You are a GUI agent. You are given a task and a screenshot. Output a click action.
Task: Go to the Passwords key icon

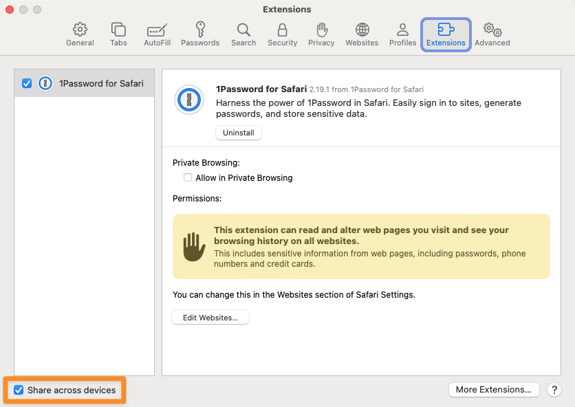click(200, 34)
